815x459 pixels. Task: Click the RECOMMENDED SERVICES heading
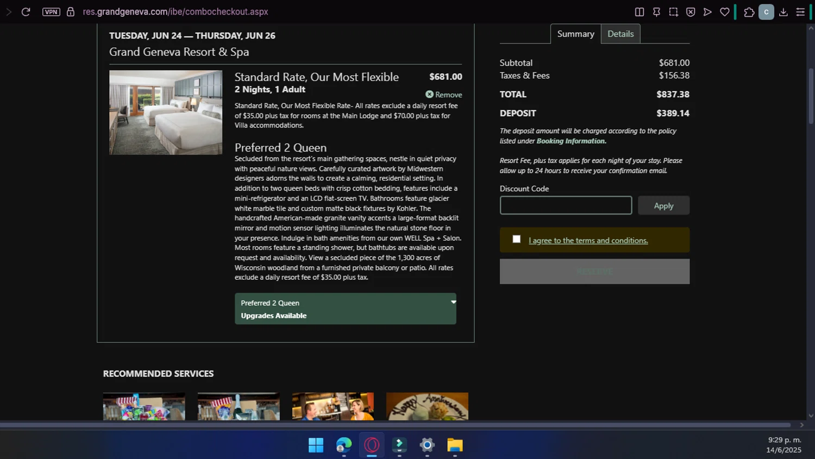point(158,374)
